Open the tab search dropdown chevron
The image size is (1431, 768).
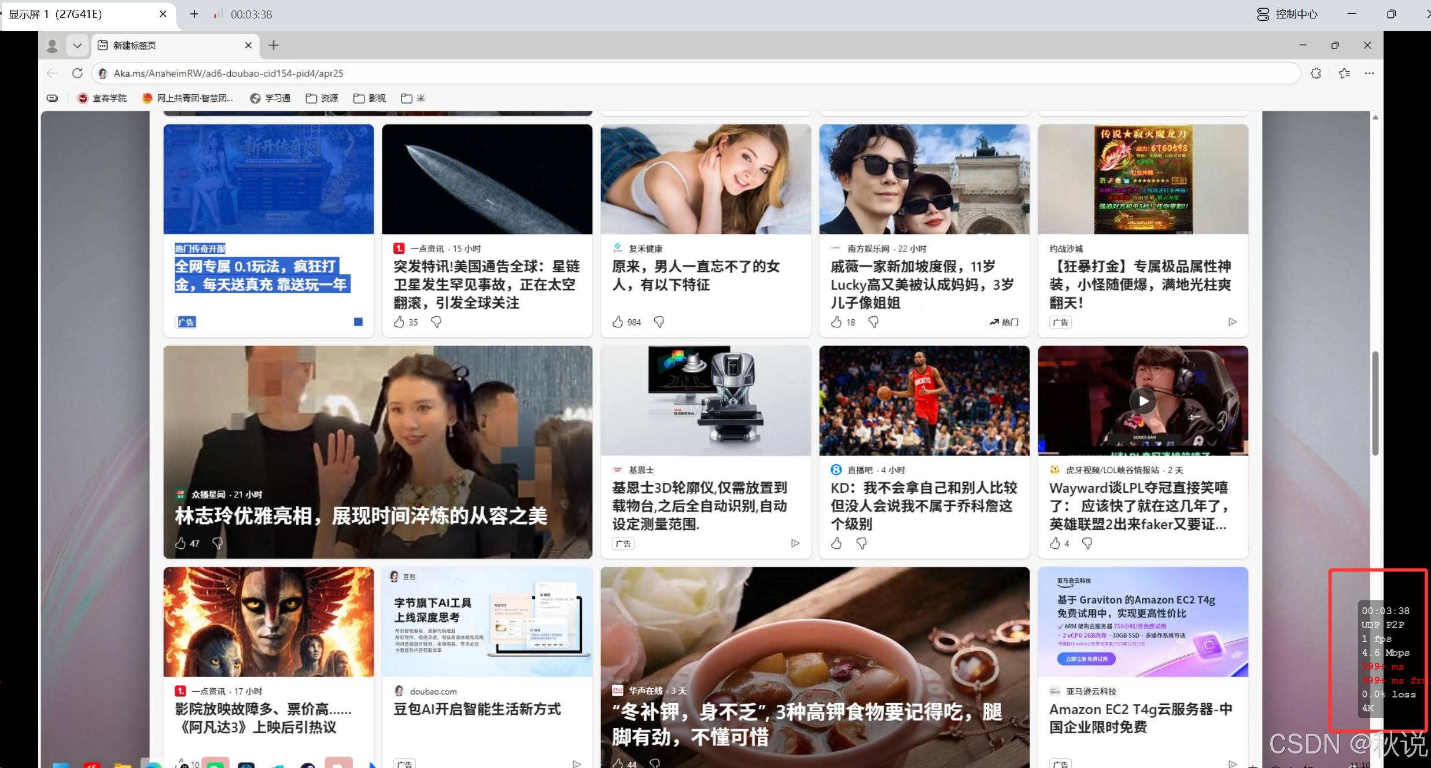click(77, 45)
